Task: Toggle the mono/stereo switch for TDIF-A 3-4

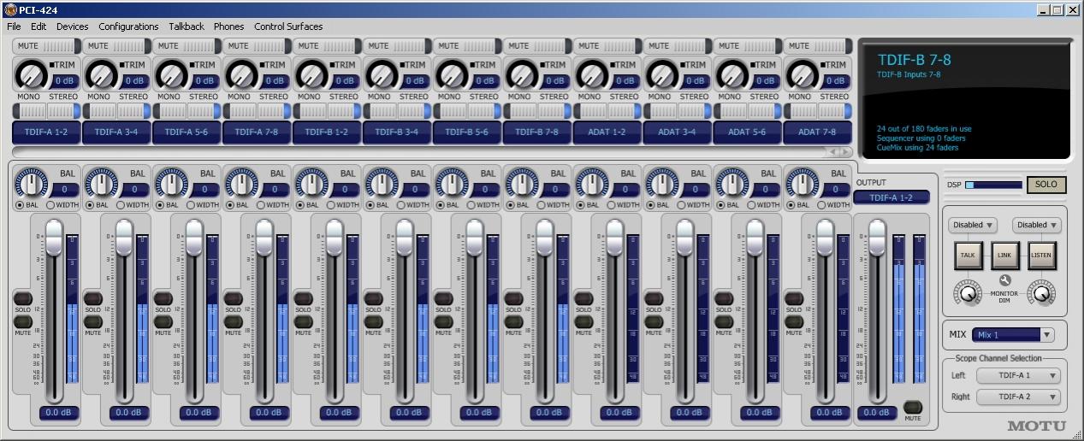Action: pyautogui.click(x=116, y=111)
